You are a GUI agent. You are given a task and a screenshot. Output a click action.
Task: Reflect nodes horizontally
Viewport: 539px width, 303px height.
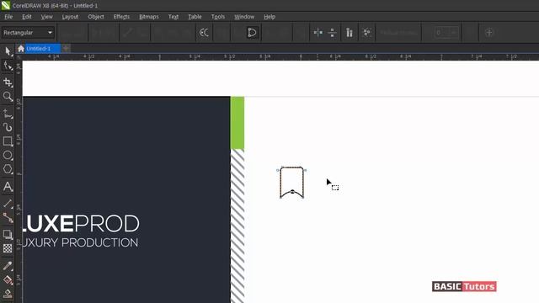(318, 33)
